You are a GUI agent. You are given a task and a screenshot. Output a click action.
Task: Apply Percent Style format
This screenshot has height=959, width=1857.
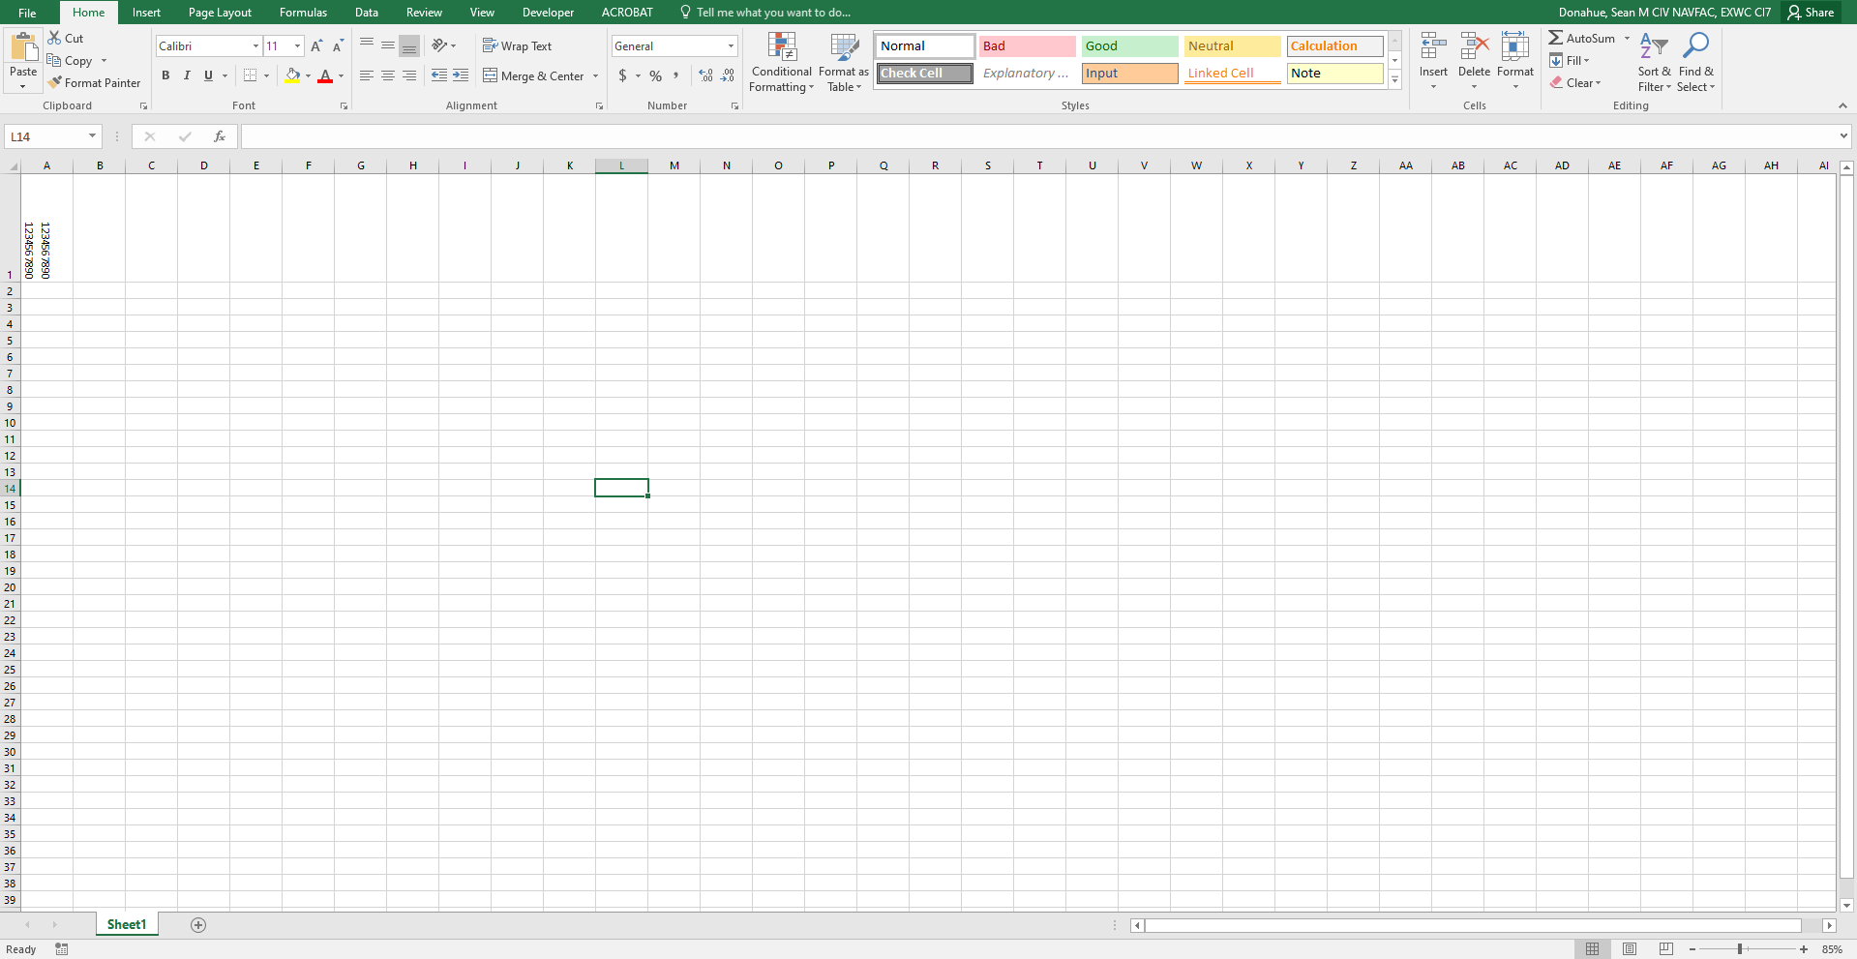pyautogui.click(x=655, y=75)
